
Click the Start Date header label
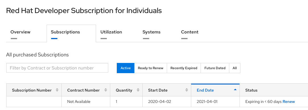158,90
